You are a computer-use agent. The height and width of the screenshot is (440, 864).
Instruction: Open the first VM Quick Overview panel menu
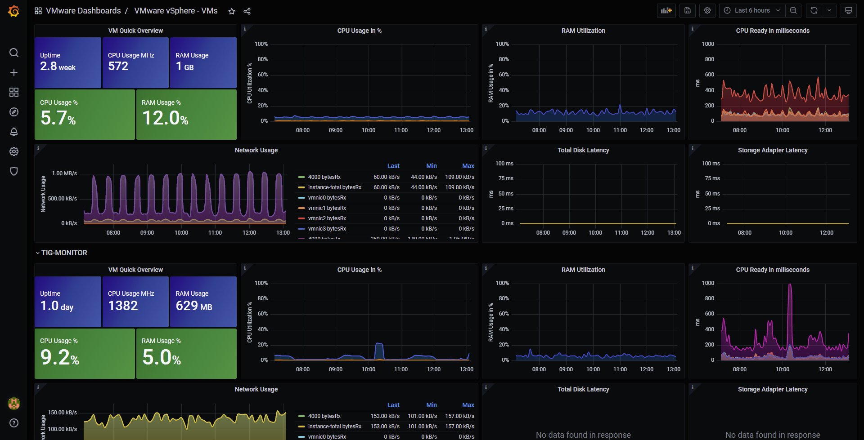point(135,31)
